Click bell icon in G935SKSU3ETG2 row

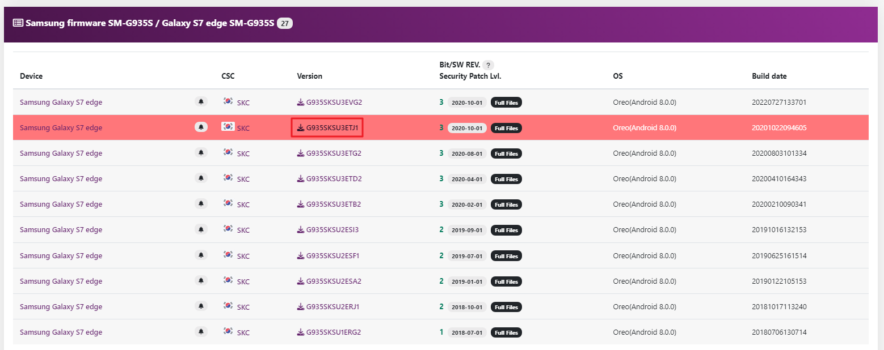tap(201, 152)
